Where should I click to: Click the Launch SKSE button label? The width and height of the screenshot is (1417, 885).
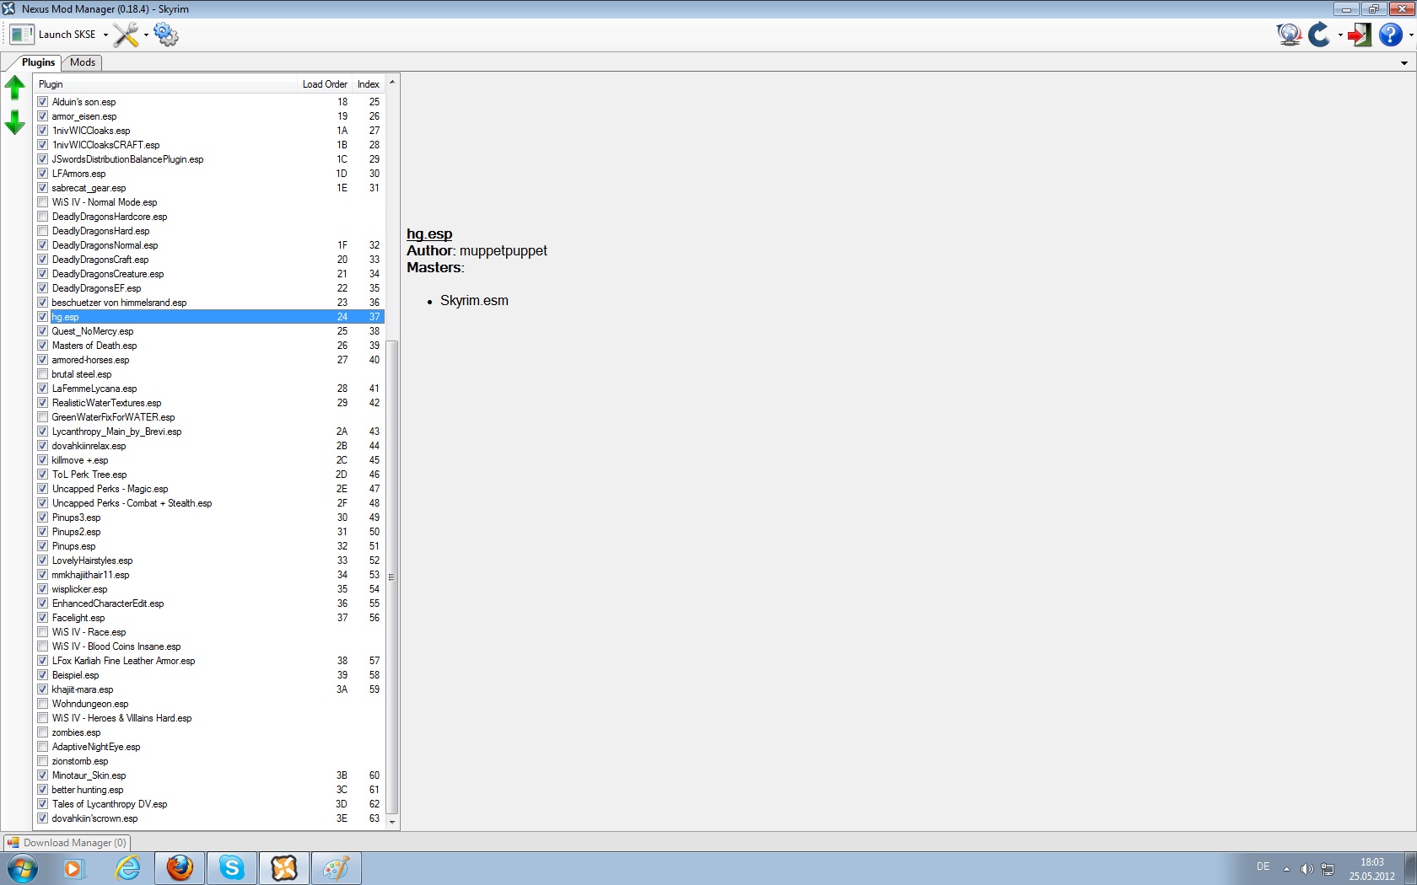tap(67, 35)
